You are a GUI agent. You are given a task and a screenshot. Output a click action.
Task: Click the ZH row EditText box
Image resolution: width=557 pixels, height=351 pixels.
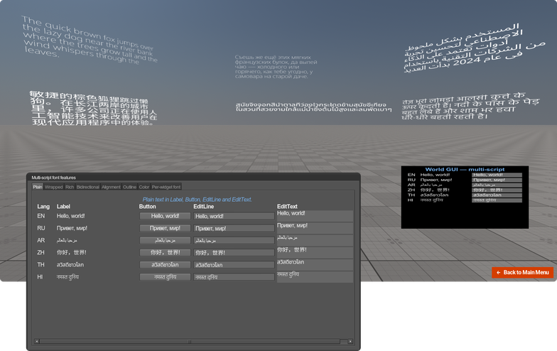pos(315,253)
